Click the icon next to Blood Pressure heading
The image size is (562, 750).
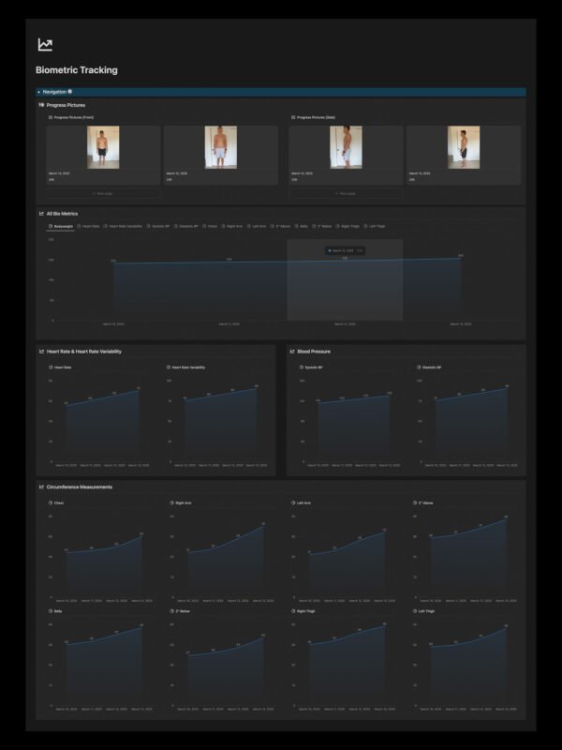point(292,352)
